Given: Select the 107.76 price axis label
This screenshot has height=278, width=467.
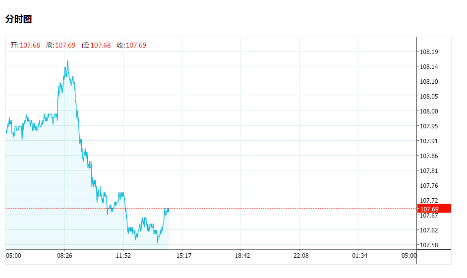Looking at the screenshot, I should coord(429,186).
